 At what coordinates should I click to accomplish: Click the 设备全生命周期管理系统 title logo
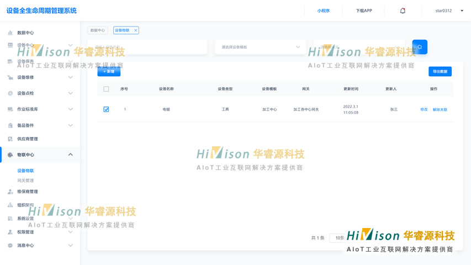click(x=41, y=11)
